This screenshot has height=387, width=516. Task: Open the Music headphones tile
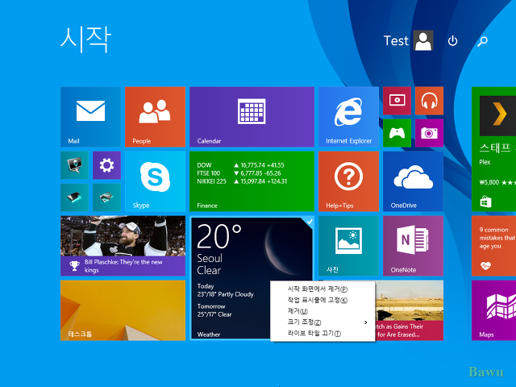pos(429,100)
